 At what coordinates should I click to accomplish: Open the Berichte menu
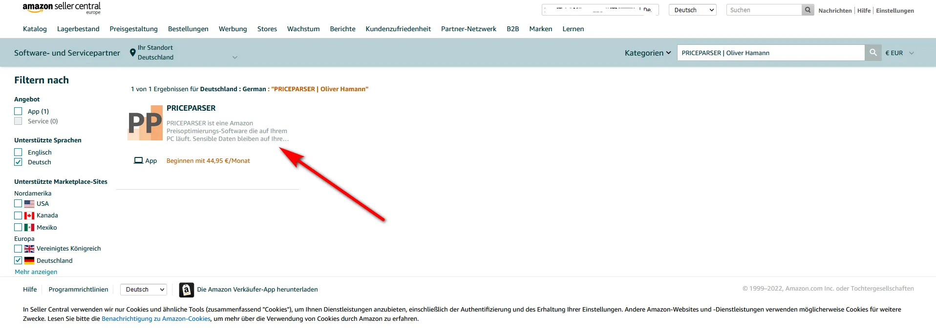pyautogui.click(x=342, y=29)
